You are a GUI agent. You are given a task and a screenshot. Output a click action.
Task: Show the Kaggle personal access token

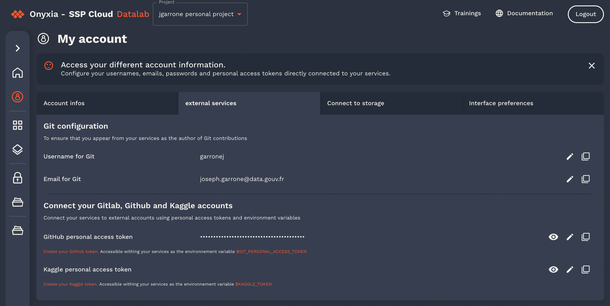click(553, 269)
